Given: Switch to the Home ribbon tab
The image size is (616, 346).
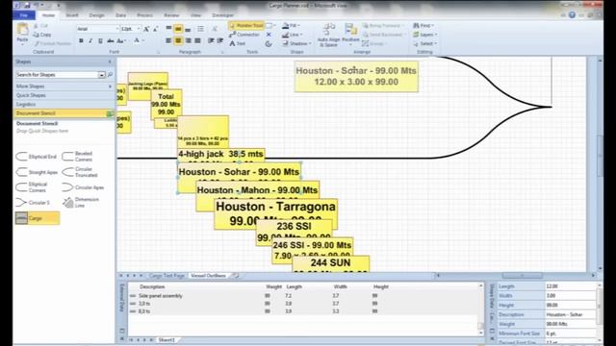Looking at the screenshot, I should pos(48,15).
